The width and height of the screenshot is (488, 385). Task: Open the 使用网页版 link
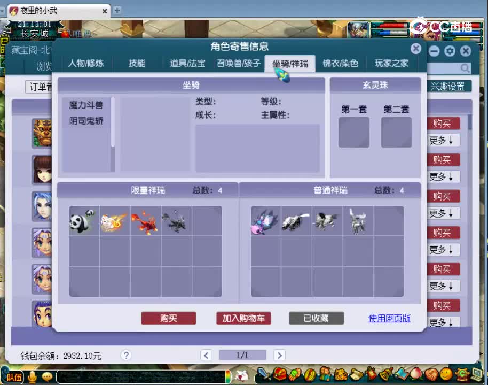tap(389, 318)
